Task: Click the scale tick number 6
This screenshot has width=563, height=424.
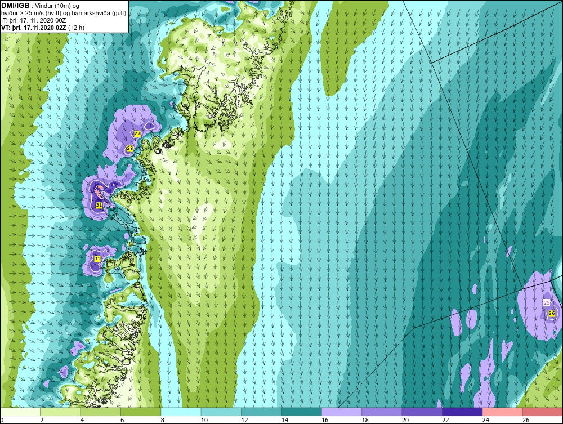Action: tap(122, 420)
